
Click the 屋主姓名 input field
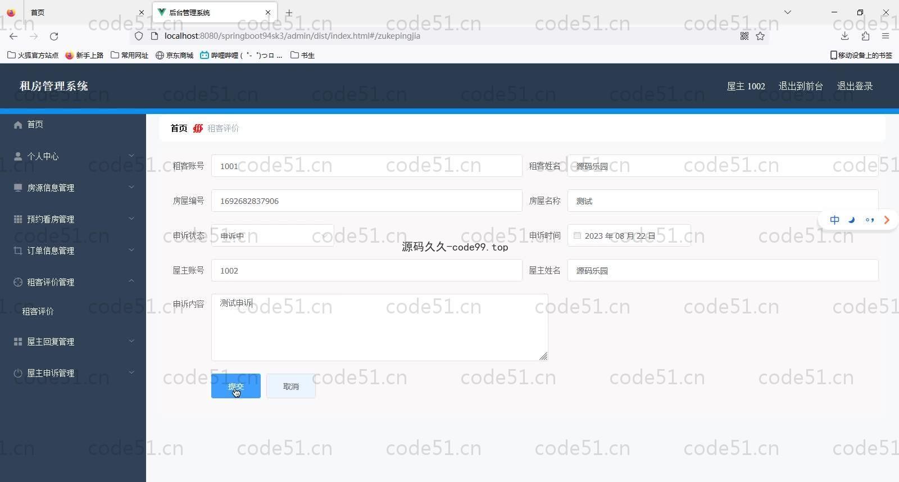point(723,270)
